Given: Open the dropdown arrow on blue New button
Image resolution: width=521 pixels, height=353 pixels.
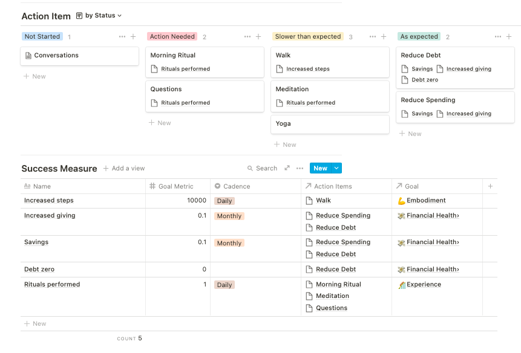Looking at the screenshot, I should tap(336, 169).
